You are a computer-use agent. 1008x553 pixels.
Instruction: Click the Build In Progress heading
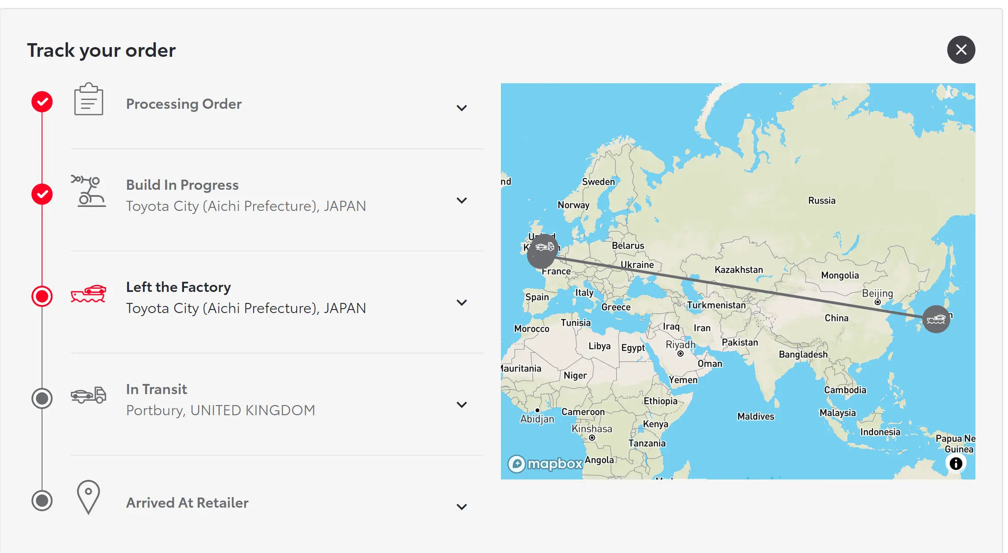pyautogui.click(x=182, y=185)
